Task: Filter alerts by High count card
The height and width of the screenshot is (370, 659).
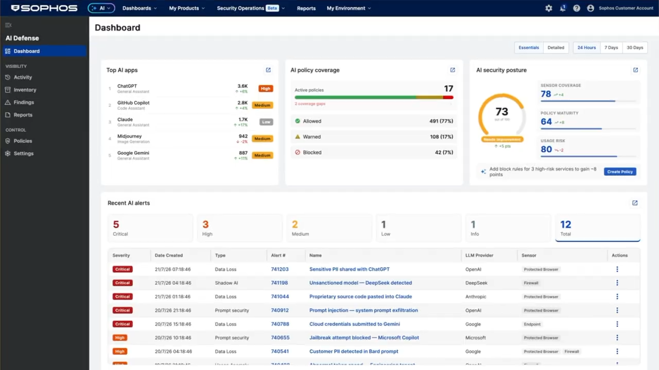Action: [x=240, y=228]
